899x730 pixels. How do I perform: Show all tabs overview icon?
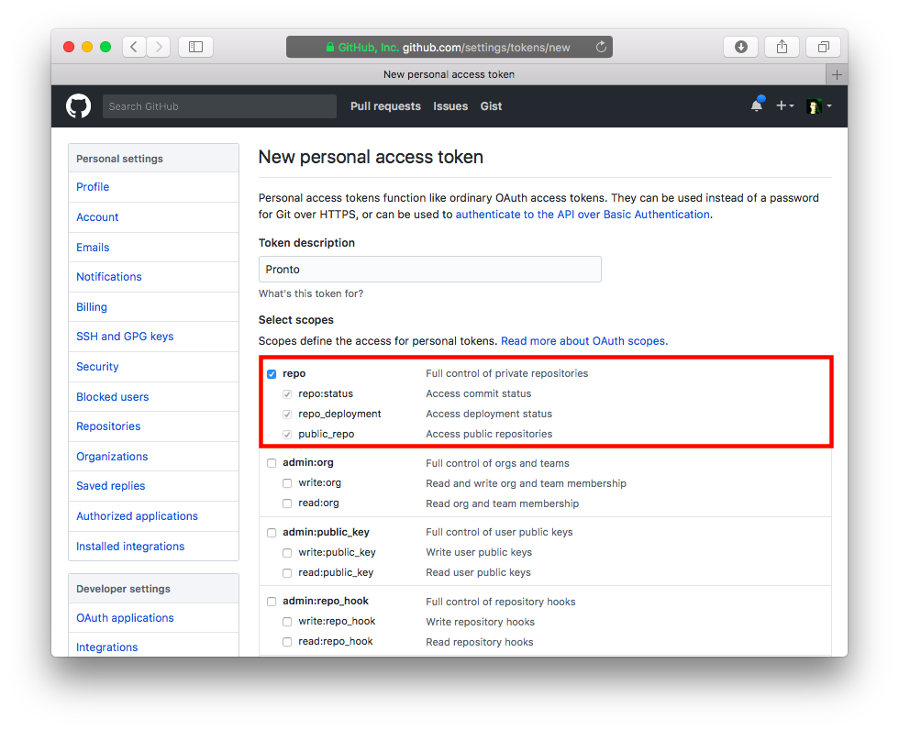click(x=824, y=47)
